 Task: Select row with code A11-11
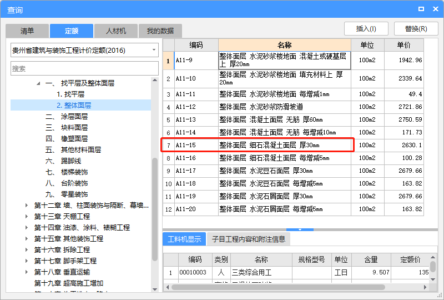(x=294, y=94)
